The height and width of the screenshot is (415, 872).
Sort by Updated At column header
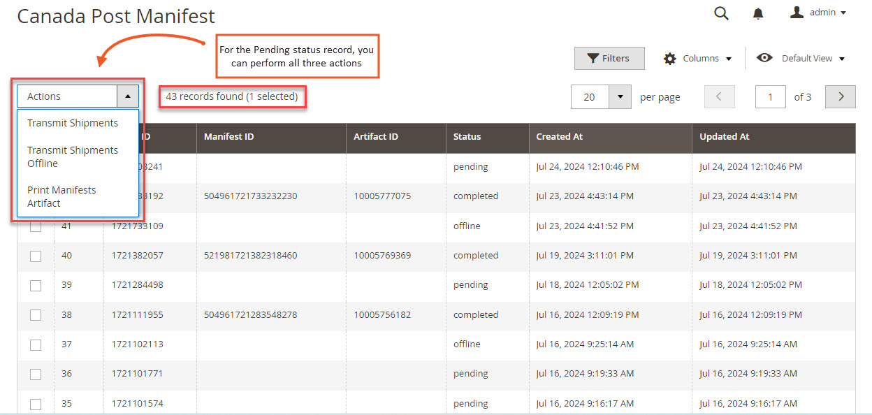[774, 137]
